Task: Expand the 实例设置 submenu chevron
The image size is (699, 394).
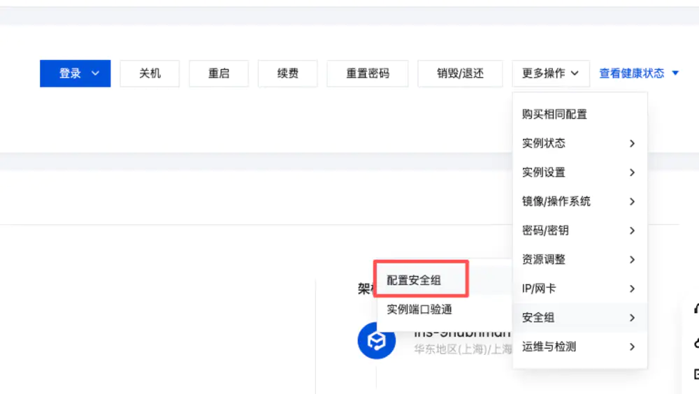Action: point(632,173)
